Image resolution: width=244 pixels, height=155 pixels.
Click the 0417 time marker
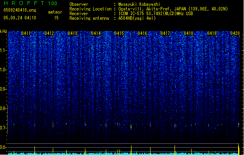(x=165, y=33)
